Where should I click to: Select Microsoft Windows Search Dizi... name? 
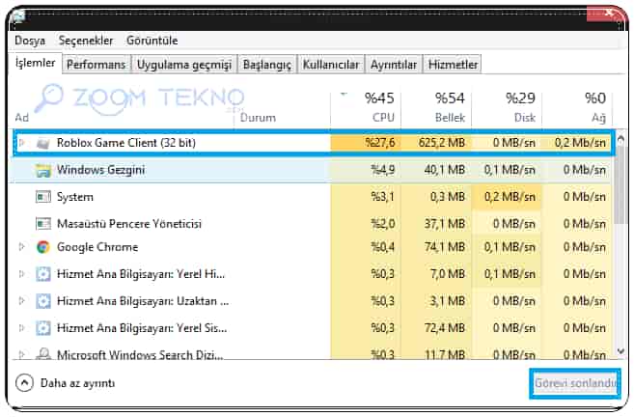pyautogui.click(x=140, y=354)
